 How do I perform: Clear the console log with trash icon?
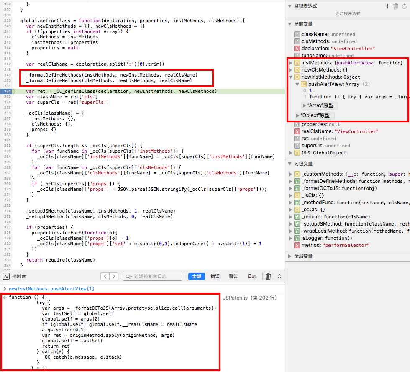click(x=268, y=276)
